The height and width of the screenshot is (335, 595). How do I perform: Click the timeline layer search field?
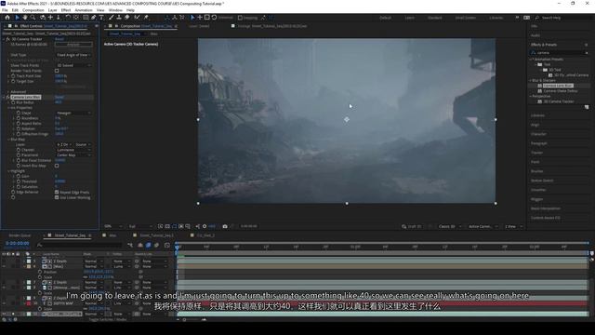80,246
